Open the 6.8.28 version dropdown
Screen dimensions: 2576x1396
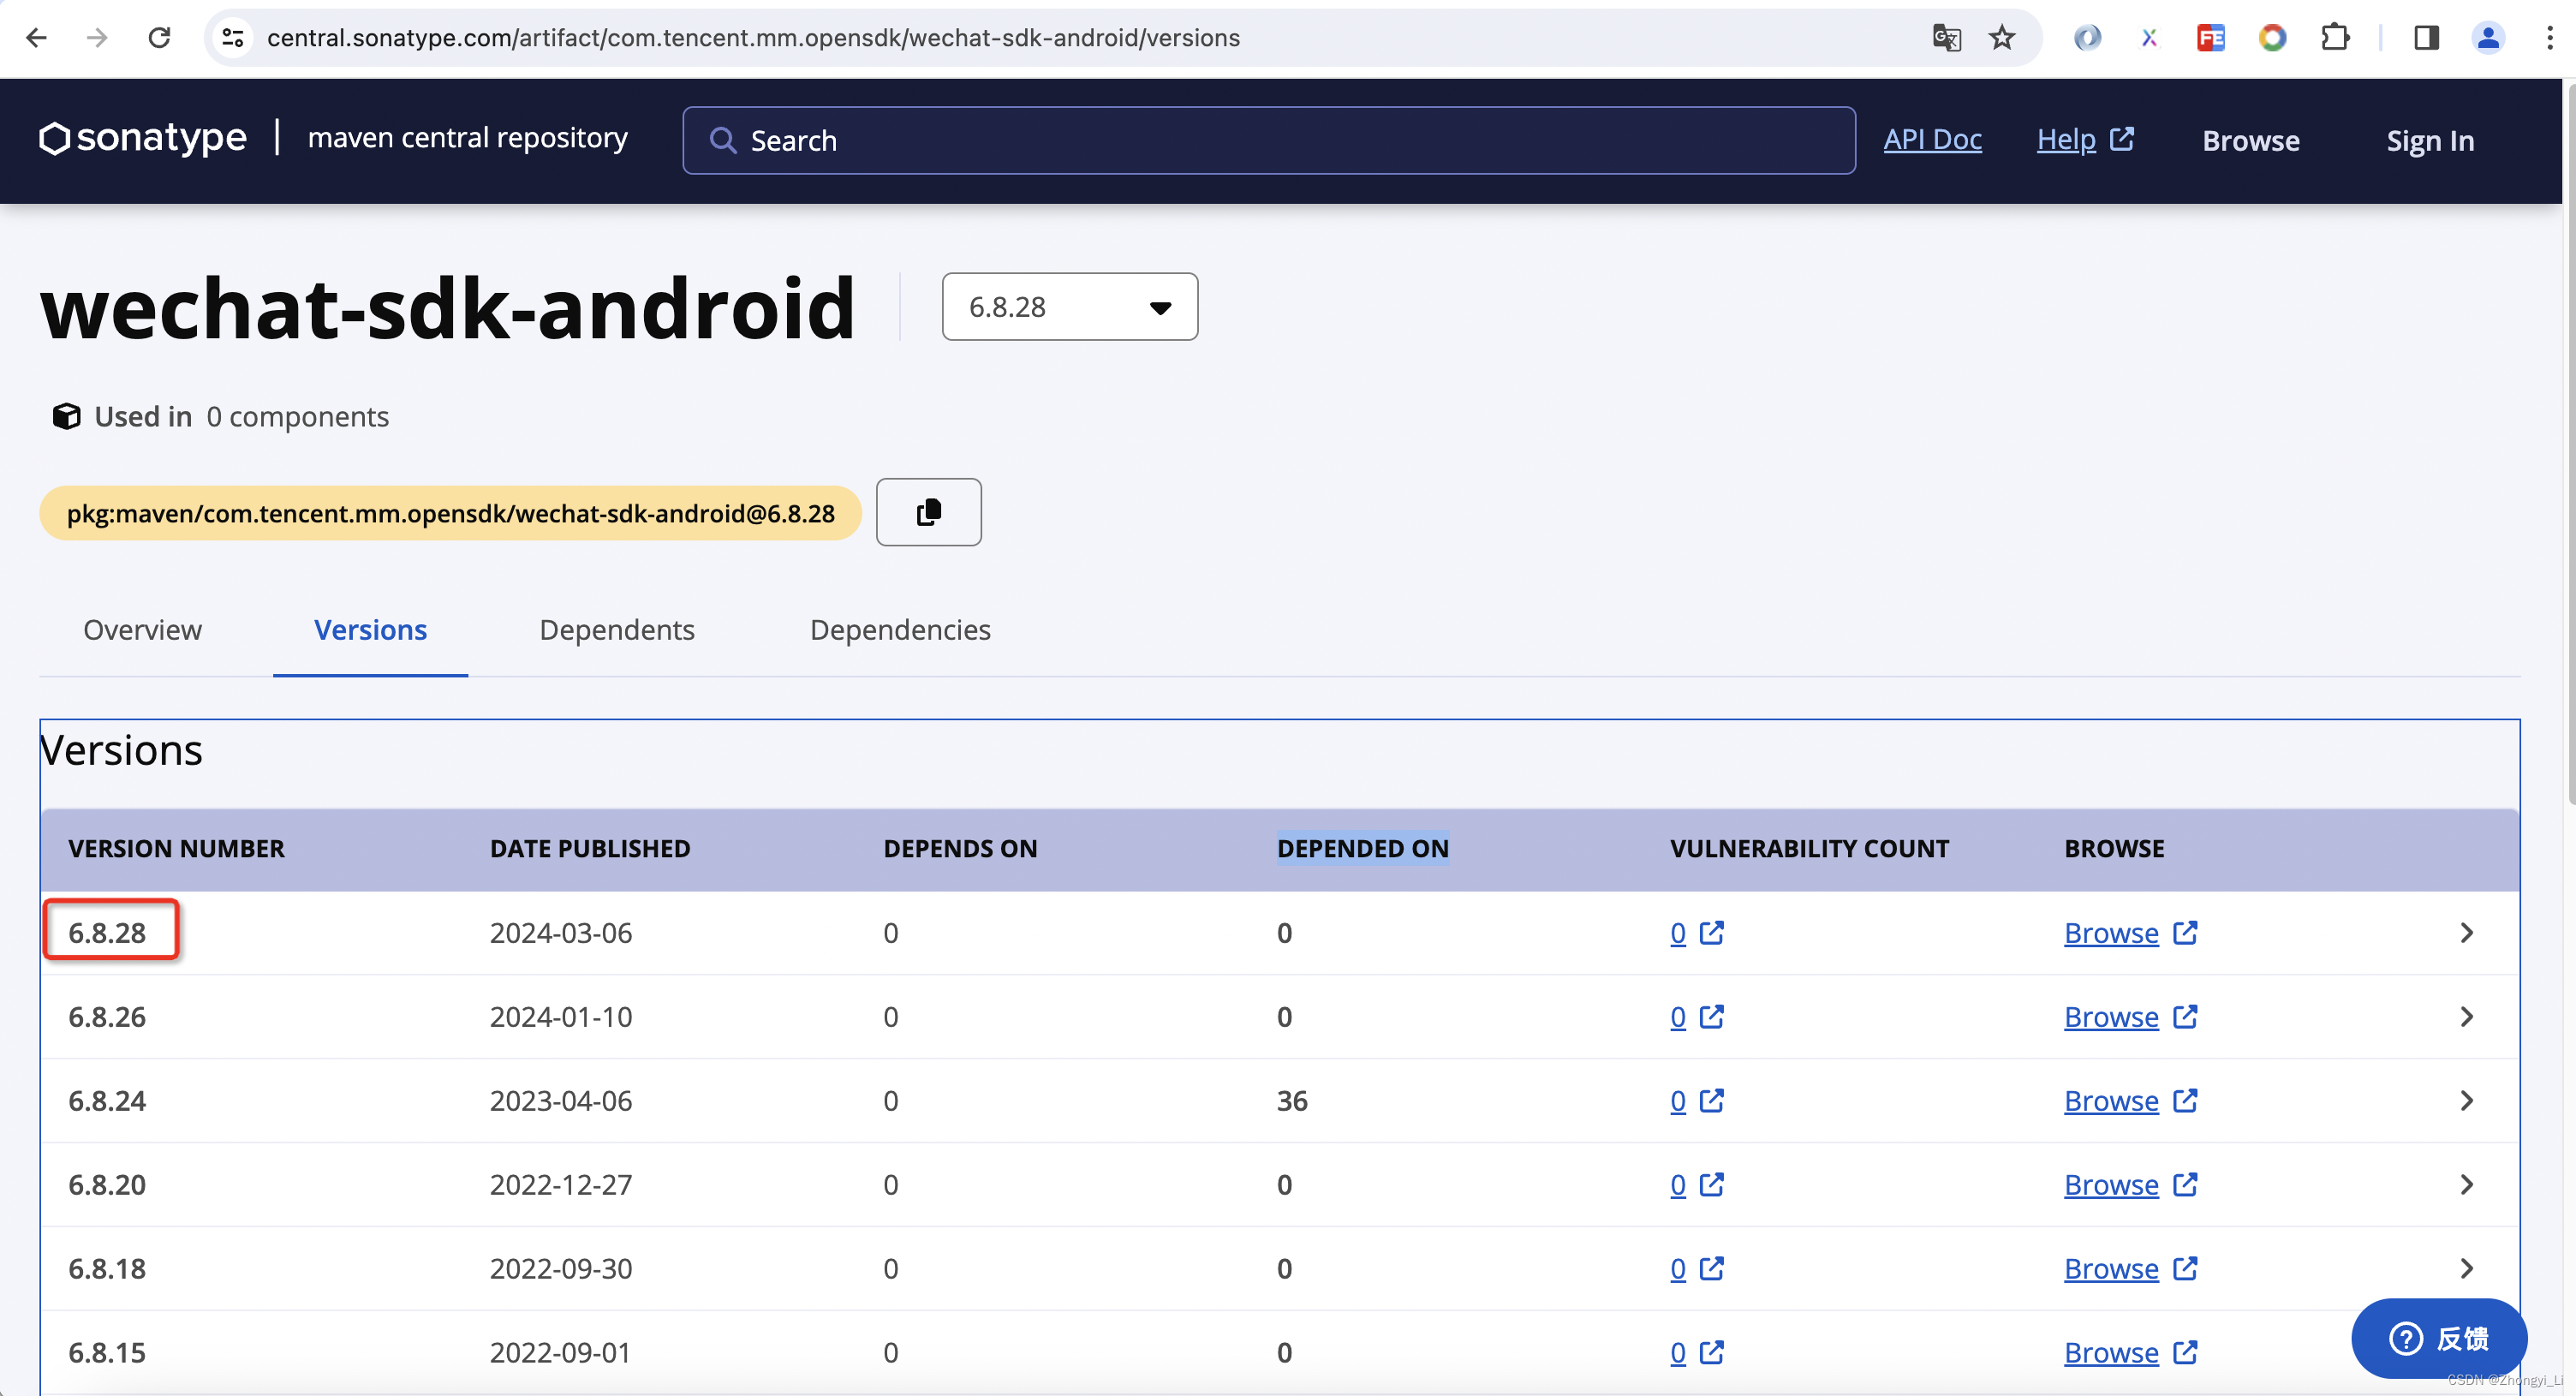click(1069, 307)
